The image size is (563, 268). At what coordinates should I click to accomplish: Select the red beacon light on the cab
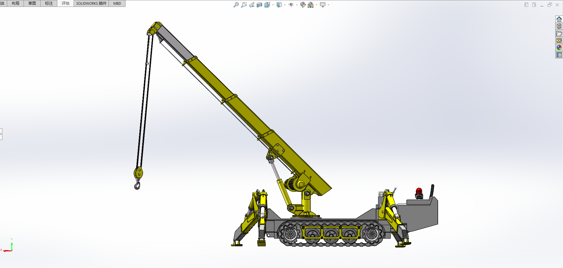419,191
